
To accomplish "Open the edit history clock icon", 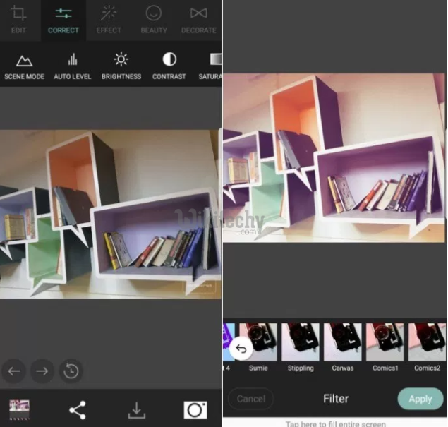I will click(x=71, y=371).
